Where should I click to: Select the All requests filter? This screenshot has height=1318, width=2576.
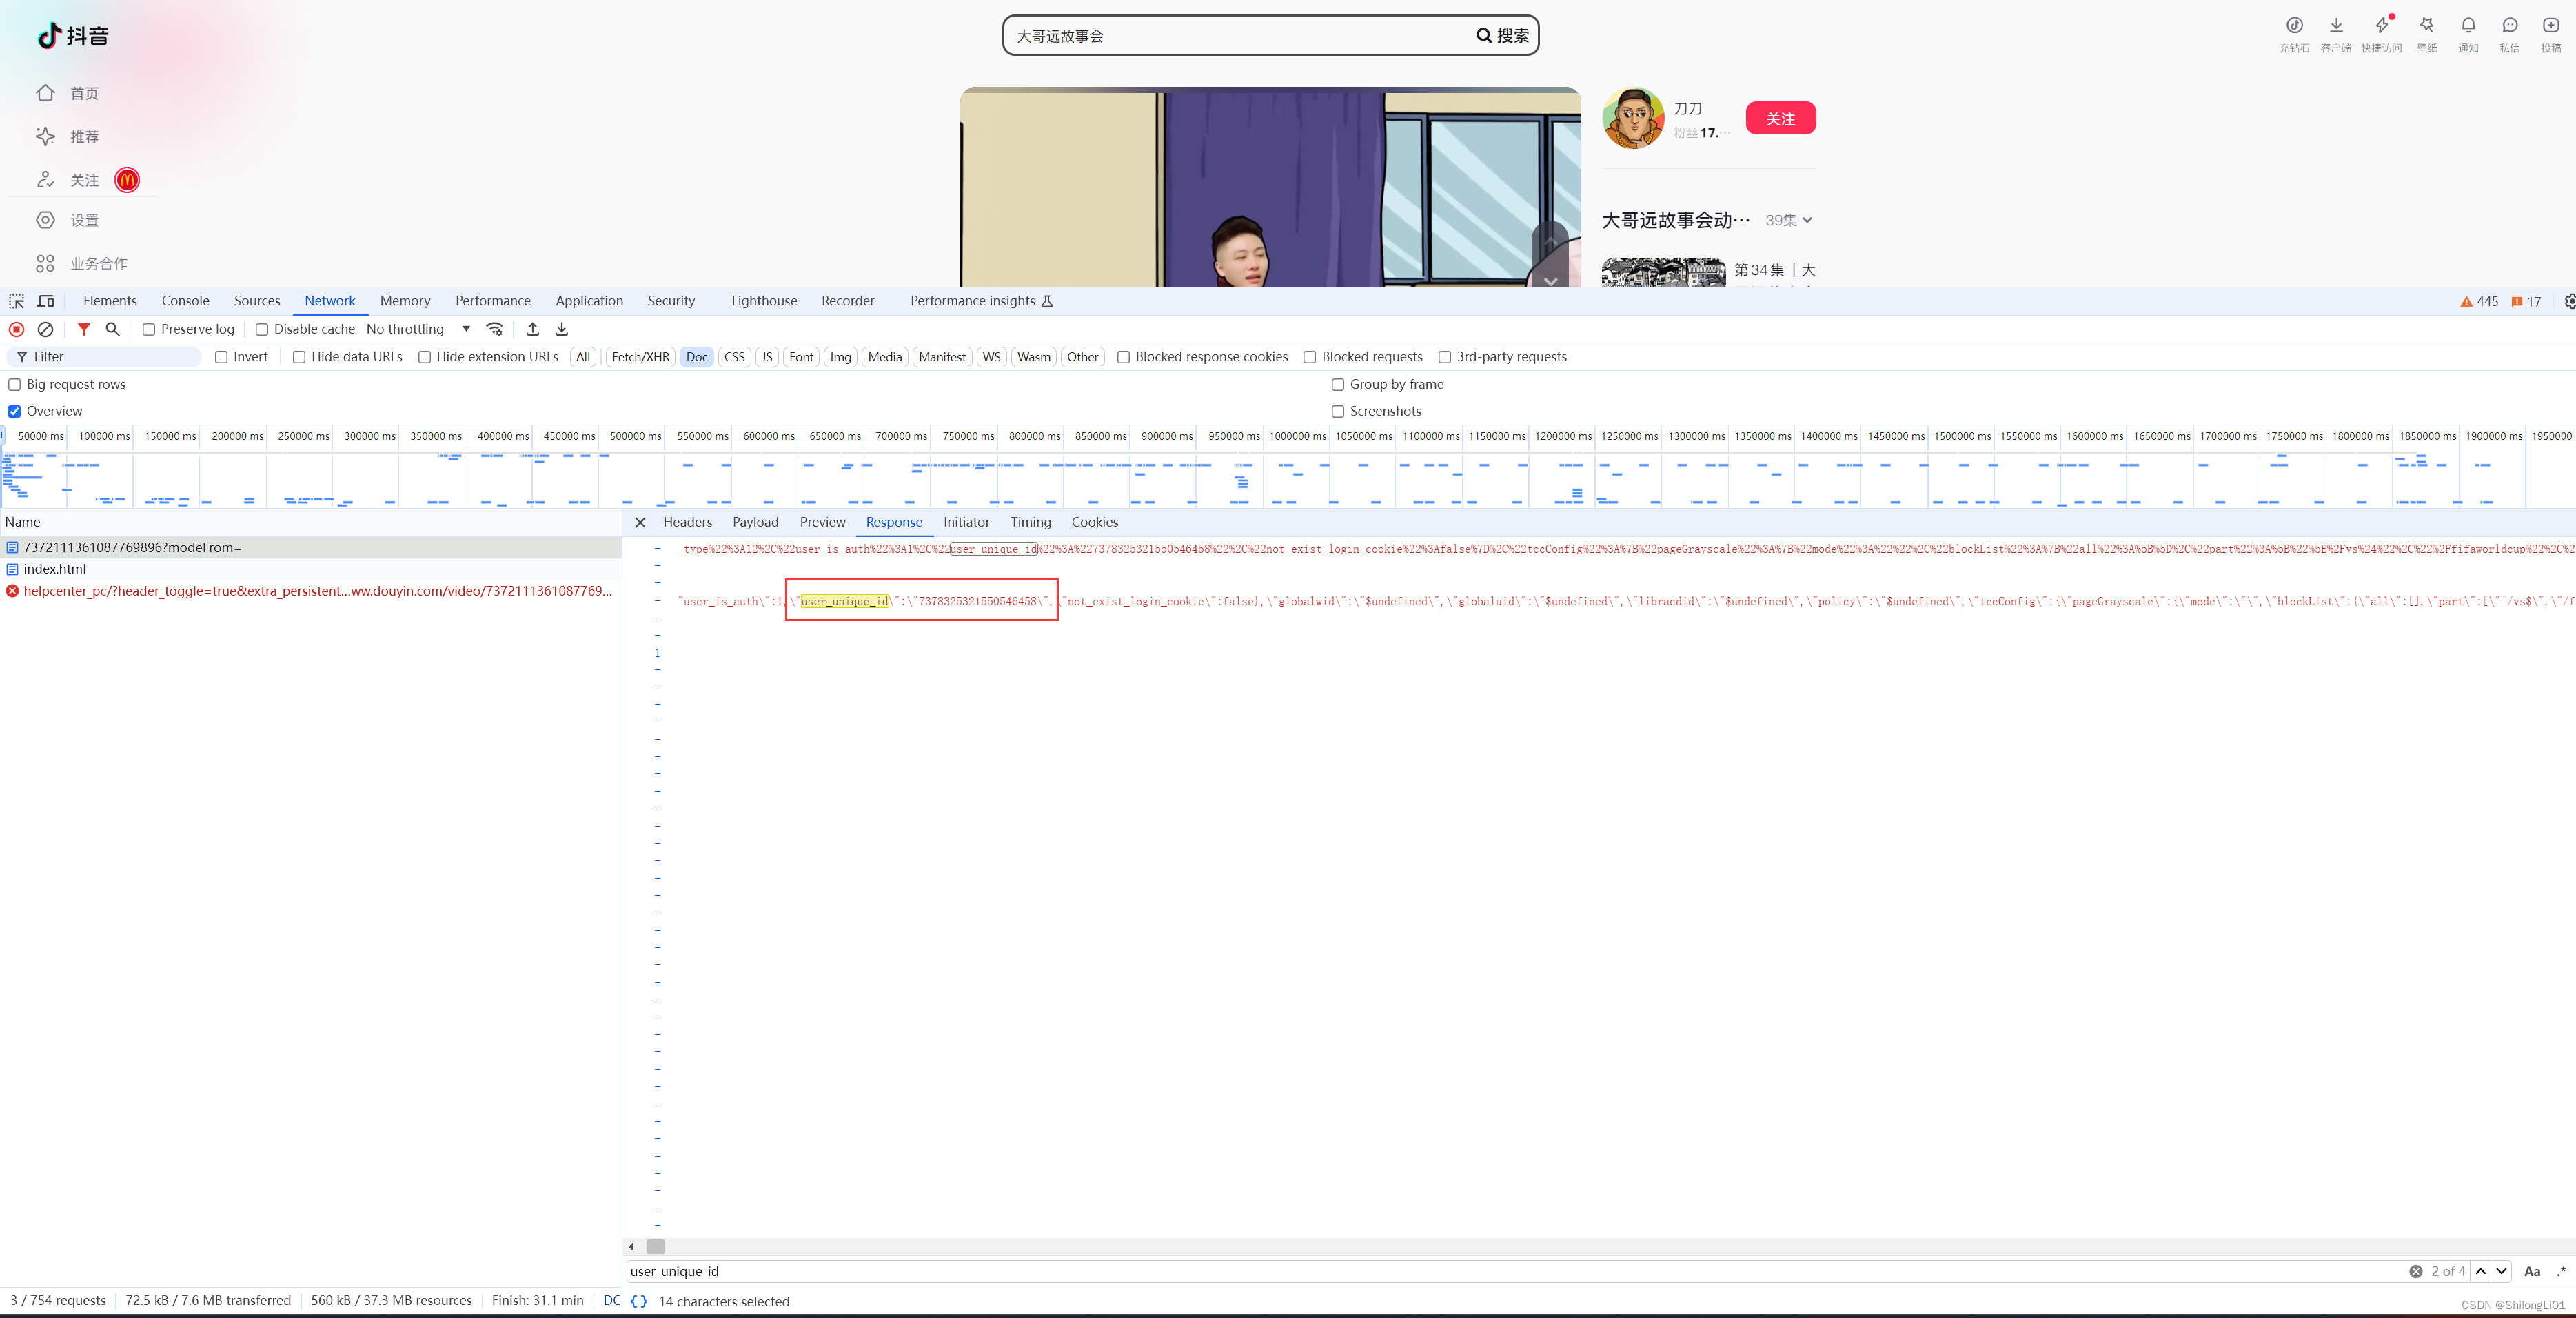coord(585,356)
